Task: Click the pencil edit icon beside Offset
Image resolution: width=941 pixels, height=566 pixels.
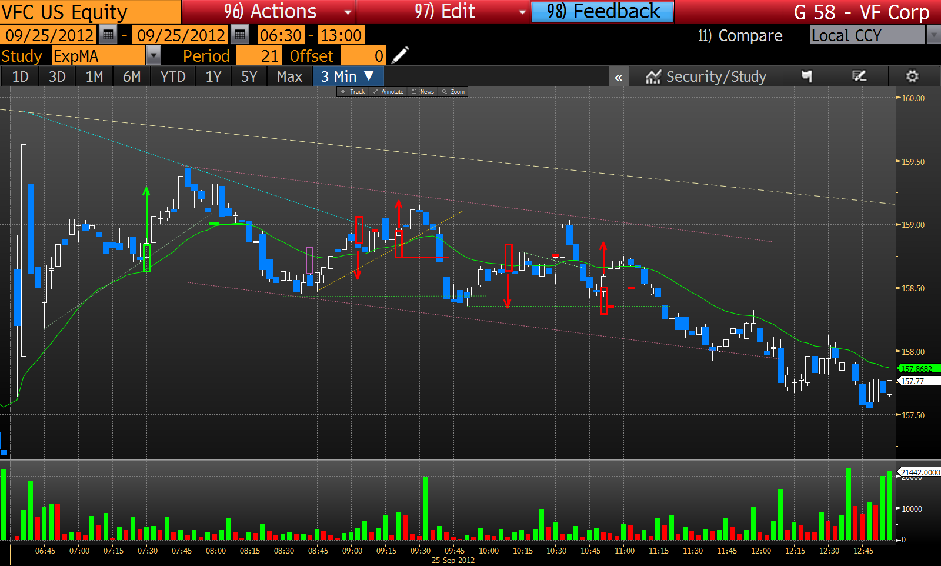Action: (400, 56)
